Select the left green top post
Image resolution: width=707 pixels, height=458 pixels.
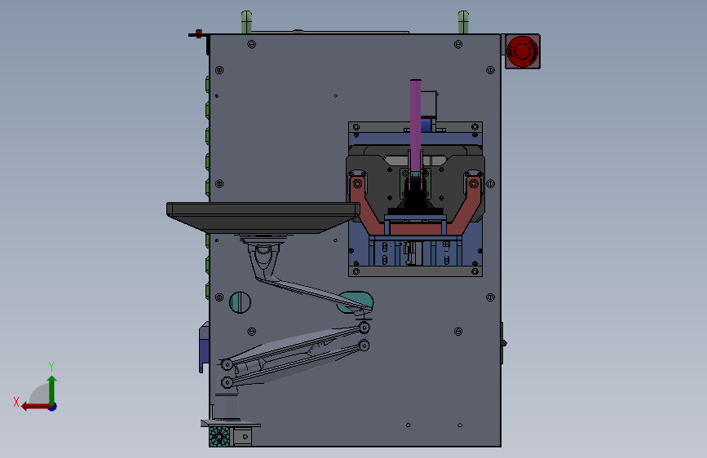tap(246, 23)
